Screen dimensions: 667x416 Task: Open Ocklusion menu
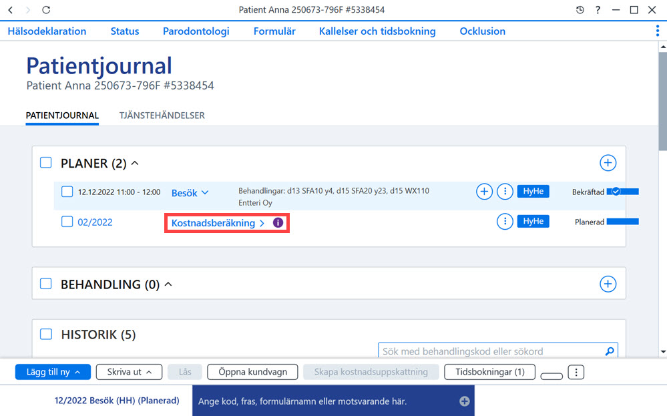tap(482, 31)
